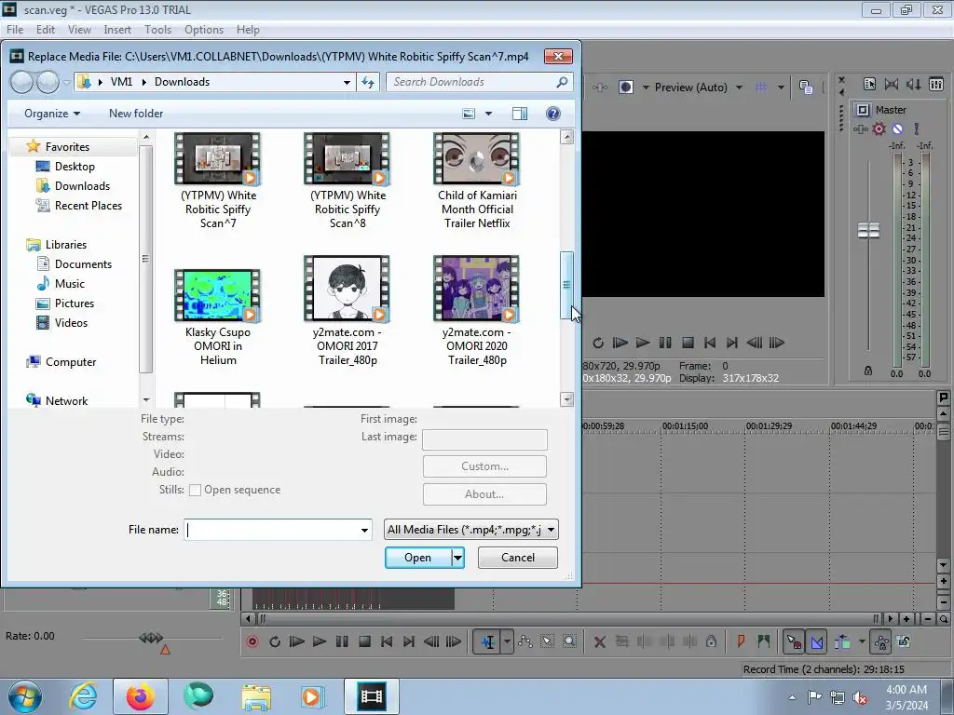Click the file list vertical scrollbar thumb
This screenshot has width=954, height=715.
(566, 285)
